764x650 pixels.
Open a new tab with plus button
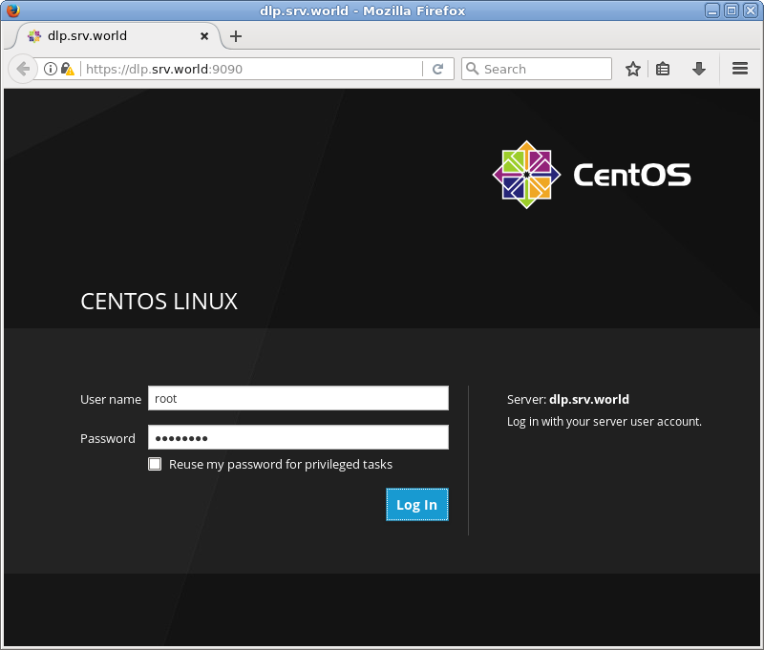click(x=236, y=36)
